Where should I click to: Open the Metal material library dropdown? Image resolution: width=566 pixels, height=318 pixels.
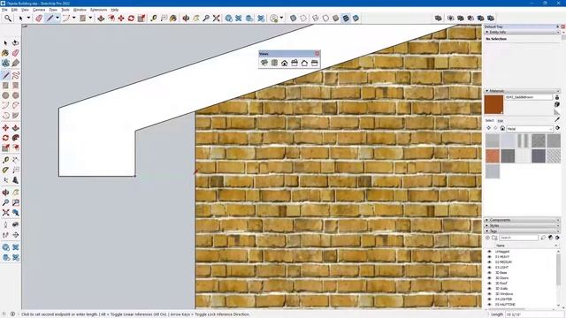point(530,128)
